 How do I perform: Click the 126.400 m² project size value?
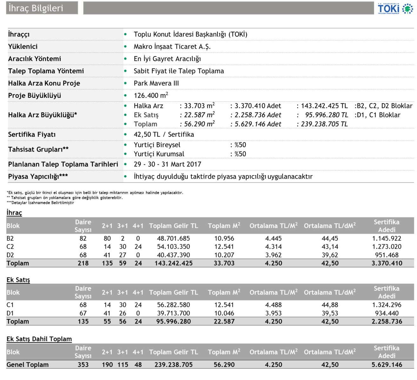coord(151,95)
